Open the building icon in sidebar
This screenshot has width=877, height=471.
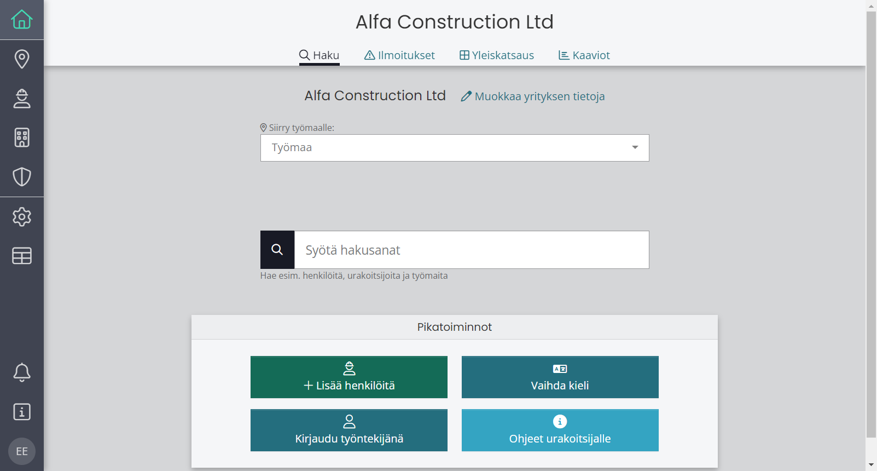tap(22, 137)
